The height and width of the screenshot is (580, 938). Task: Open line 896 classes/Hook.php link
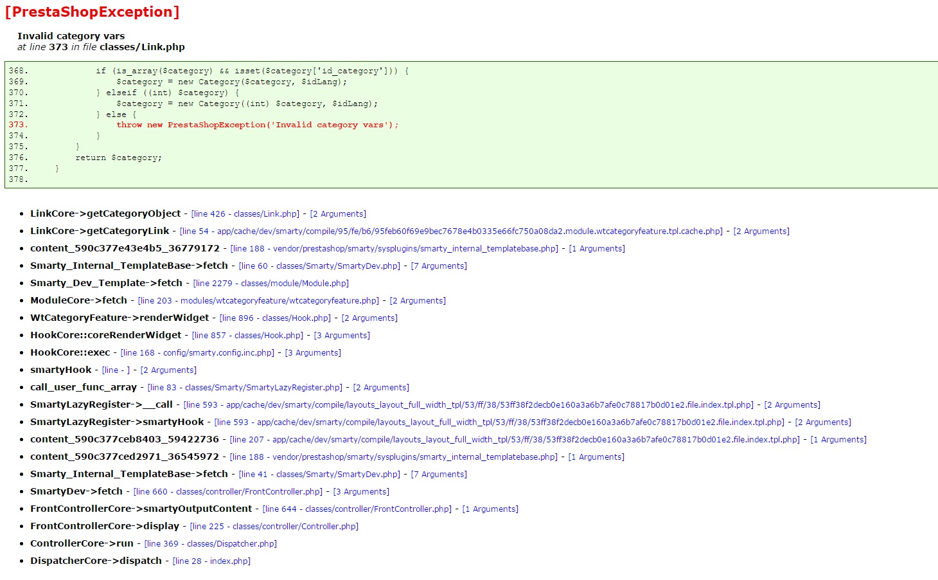276,318
